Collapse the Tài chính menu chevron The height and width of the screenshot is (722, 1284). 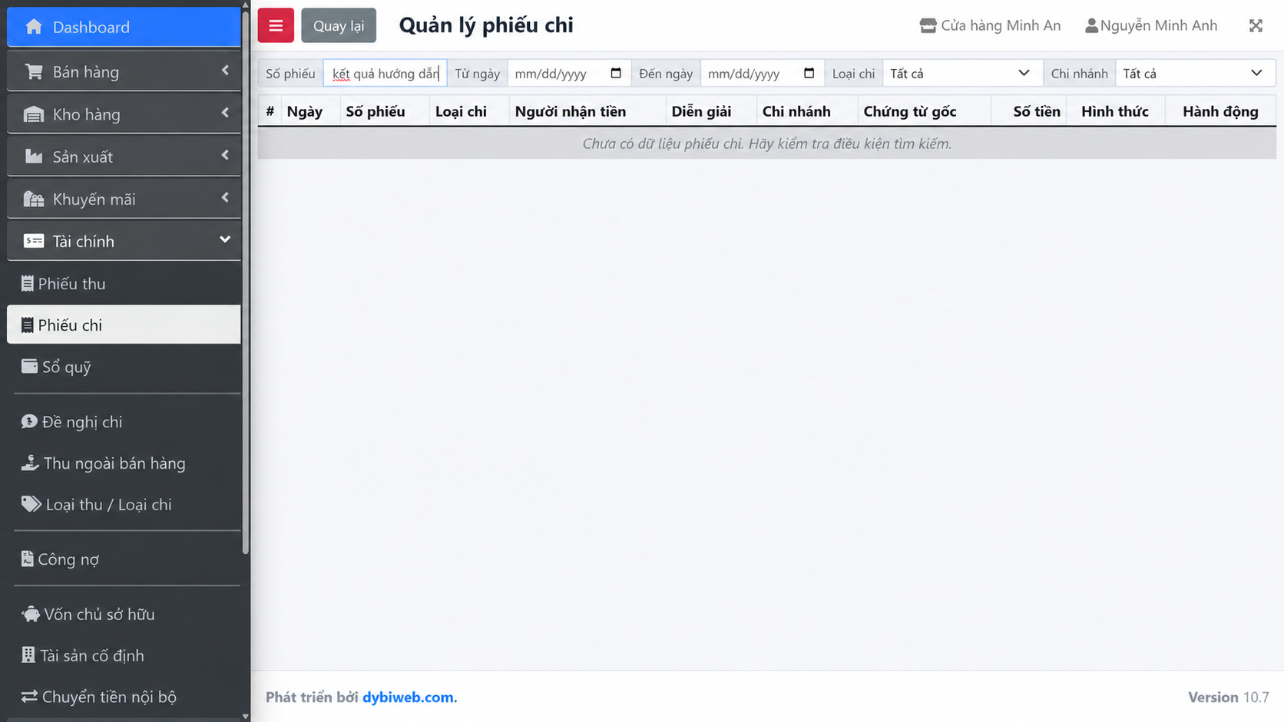click(x=225, y=239)
